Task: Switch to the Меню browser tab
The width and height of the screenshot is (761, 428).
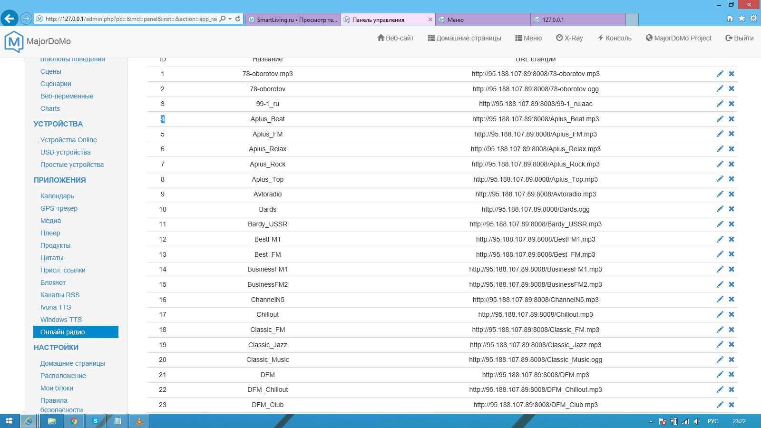Action: 483,19
